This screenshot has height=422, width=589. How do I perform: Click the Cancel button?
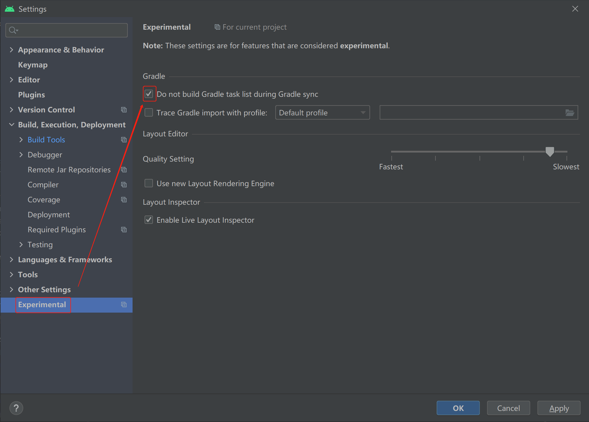(508, 408)
